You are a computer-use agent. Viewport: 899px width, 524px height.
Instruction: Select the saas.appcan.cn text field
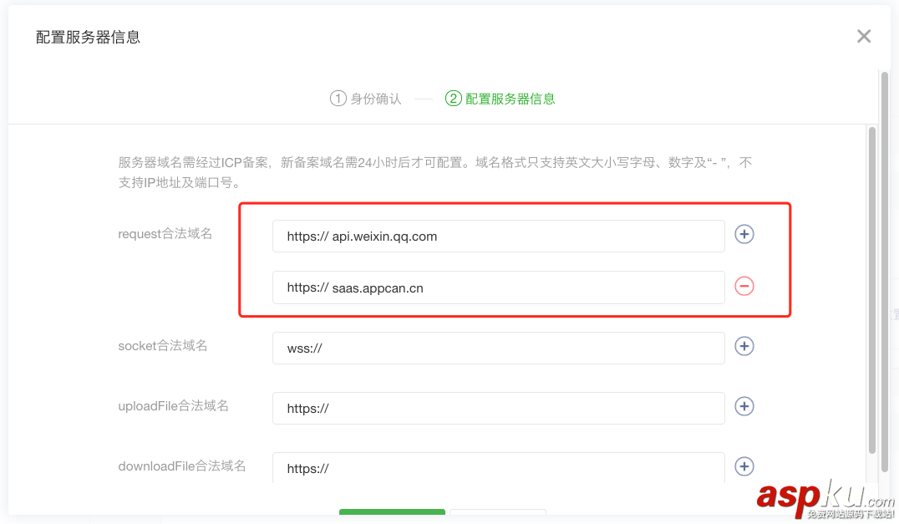(498, 287)
